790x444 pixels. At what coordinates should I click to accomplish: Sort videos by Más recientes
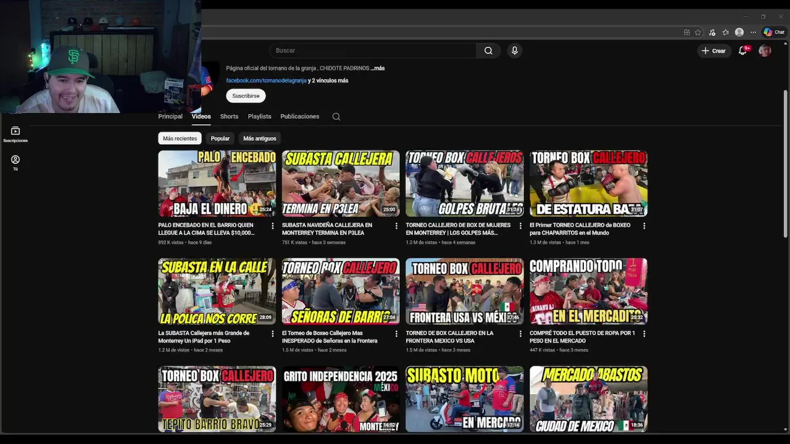click(180, 139)
